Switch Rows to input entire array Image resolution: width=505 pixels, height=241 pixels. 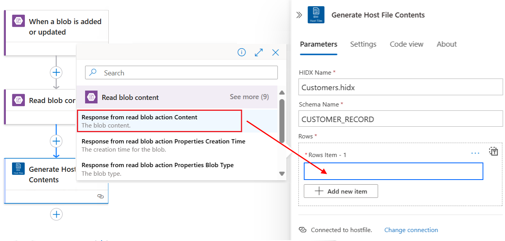click(x=493, y=151)
